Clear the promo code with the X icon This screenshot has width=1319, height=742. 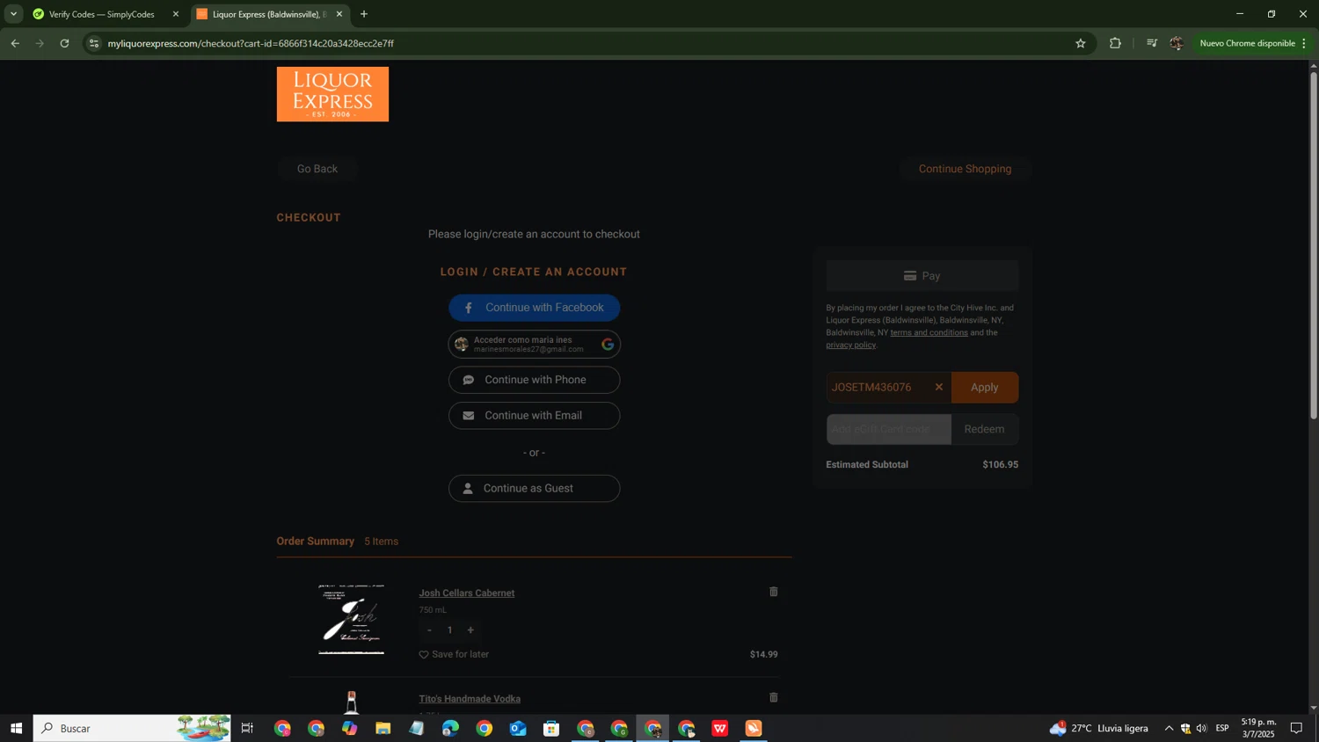point(938,387)
